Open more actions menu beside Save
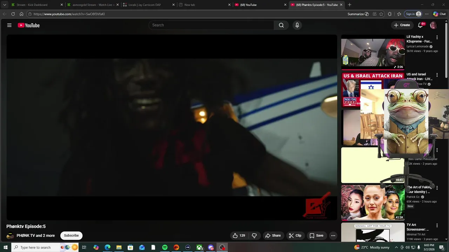 tap(333, 236)
